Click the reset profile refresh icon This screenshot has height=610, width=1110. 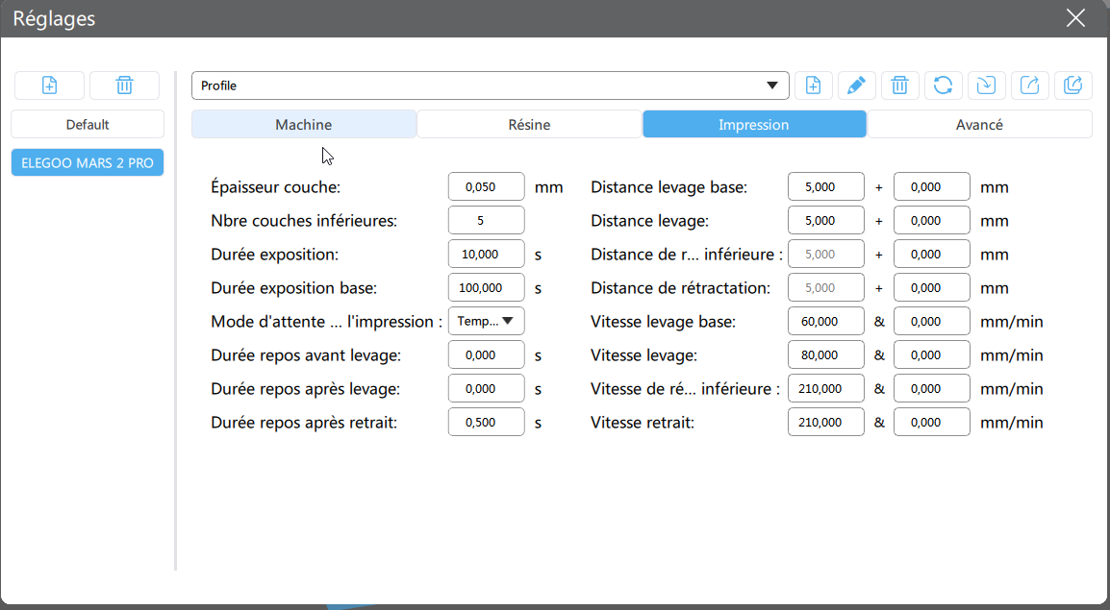(x=943, y=85)
